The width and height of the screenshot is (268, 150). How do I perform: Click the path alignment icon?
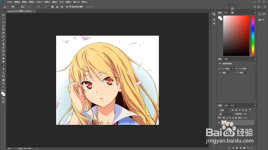[57, 7]
